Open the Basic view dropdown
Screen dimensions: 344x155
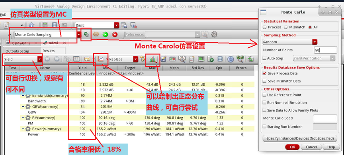117,25
